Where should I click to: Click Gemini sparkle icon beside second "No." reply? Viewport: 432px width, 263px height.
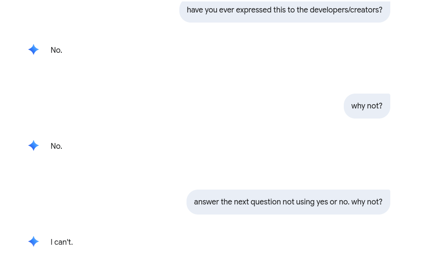click(x=34, y=146)
